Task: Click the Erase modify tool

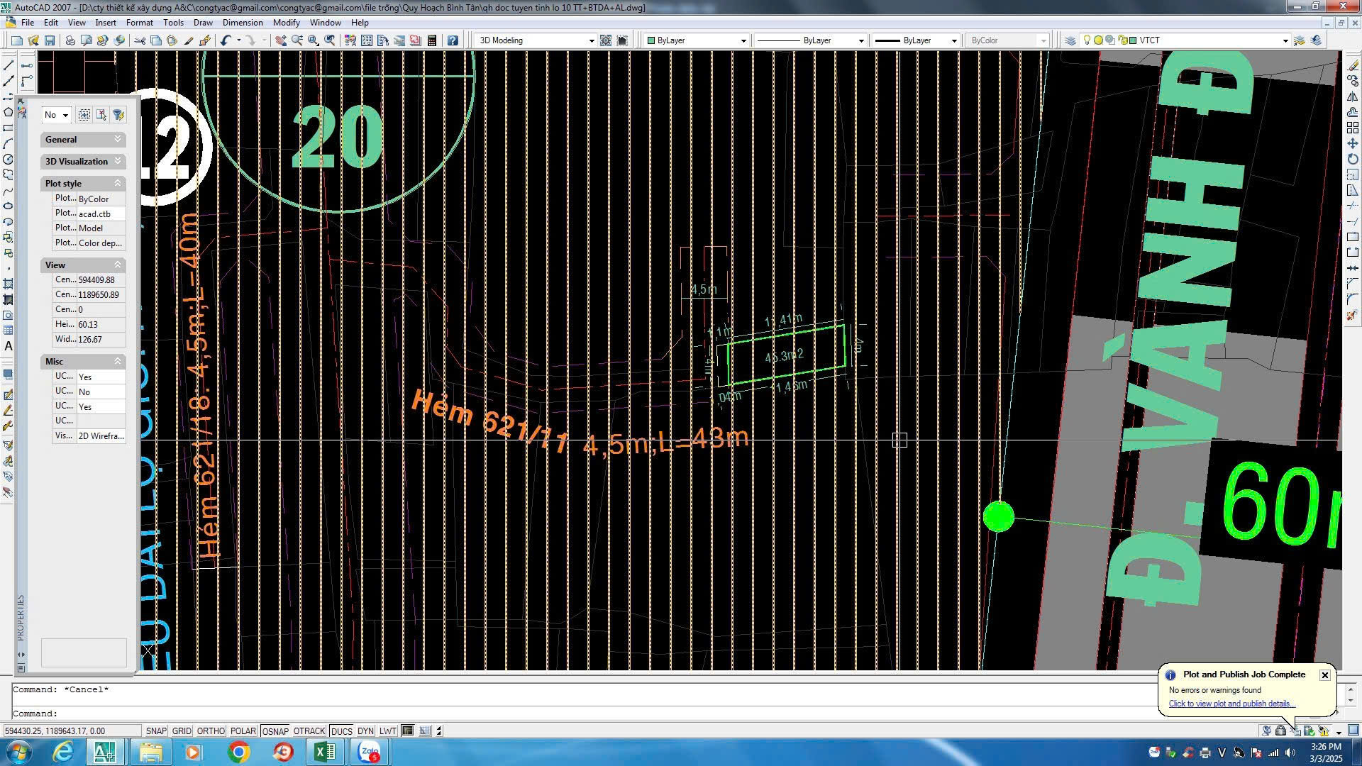Action: [1353, 65]
